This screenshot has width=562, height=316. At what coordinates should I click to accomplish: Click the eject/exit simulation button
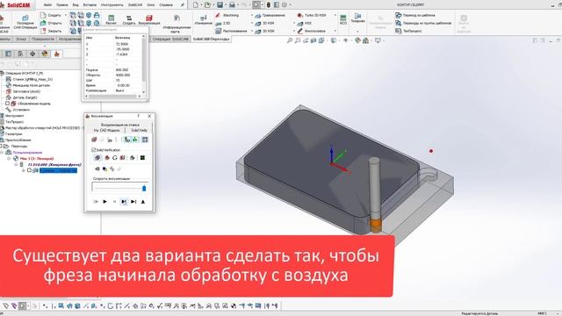coord(143,202)
